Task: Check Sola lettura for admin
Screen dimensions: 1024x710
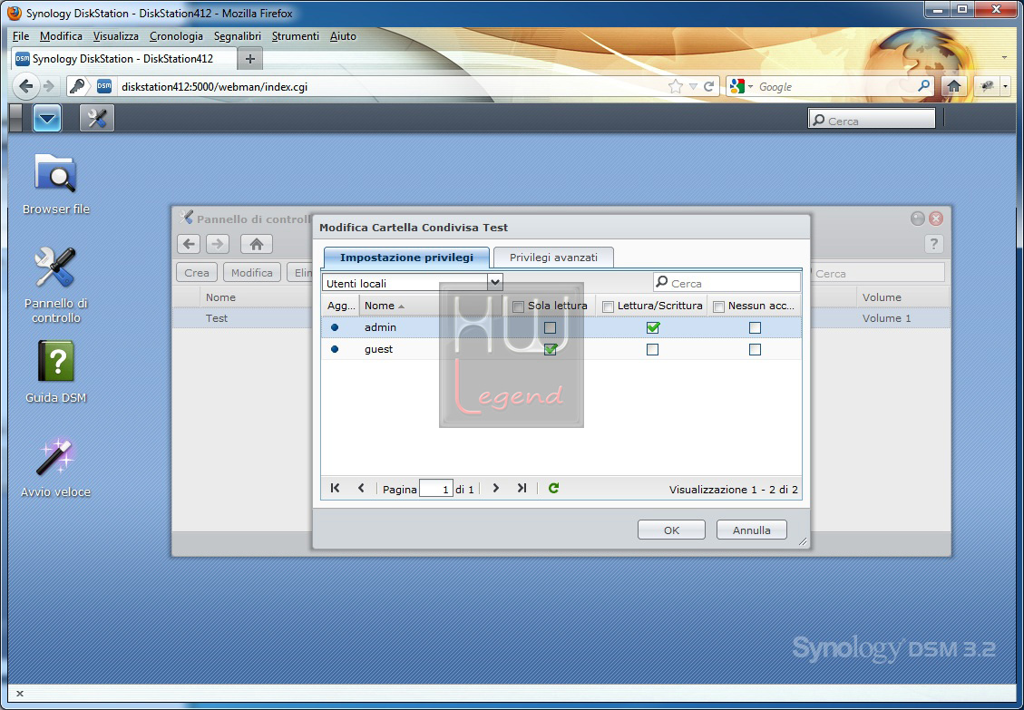Action: 550,327
